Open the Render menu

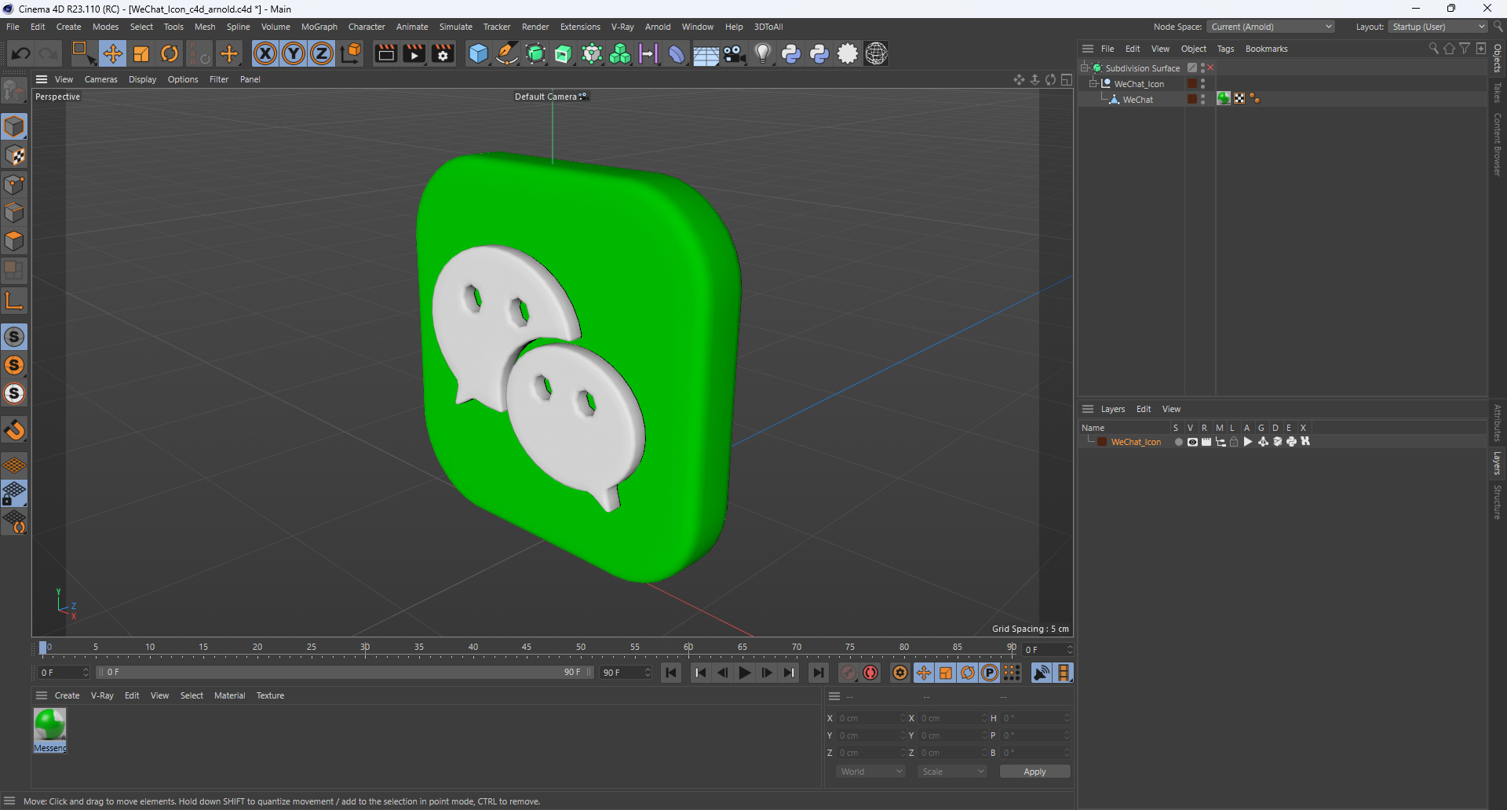535,27
